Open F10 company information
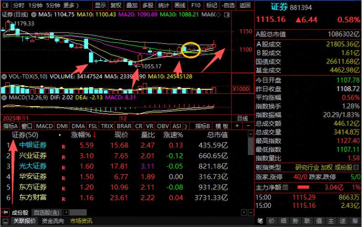The image size is (362, 227). tap(196, 5)
